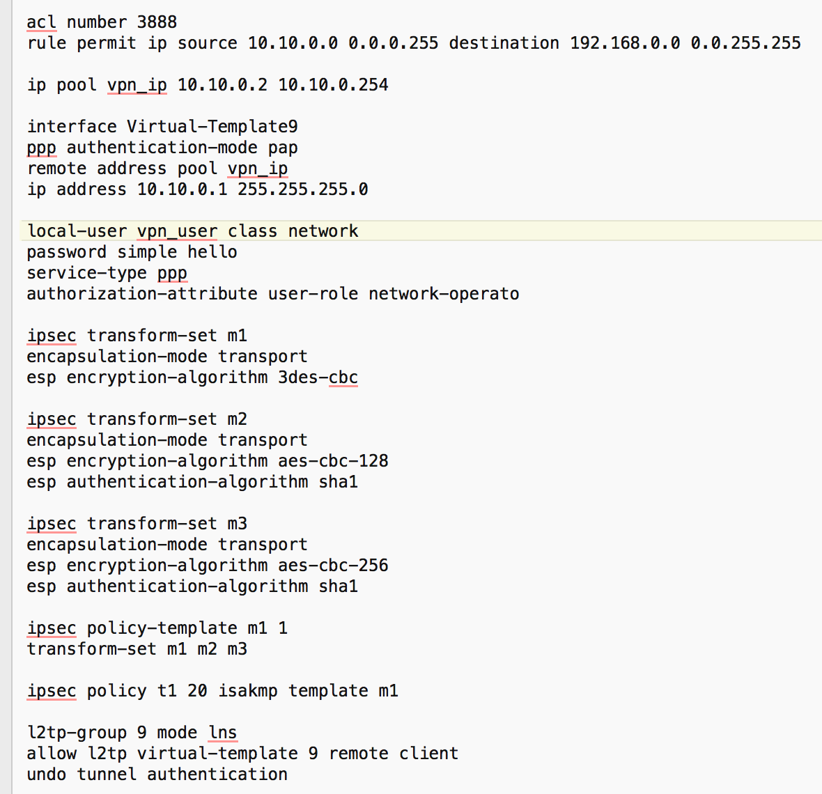Click the misspelled word "vpn_ip" after "ip pool"
This screenshot has height=794, width=822.
pyautogui.click(x=137, y=85)
